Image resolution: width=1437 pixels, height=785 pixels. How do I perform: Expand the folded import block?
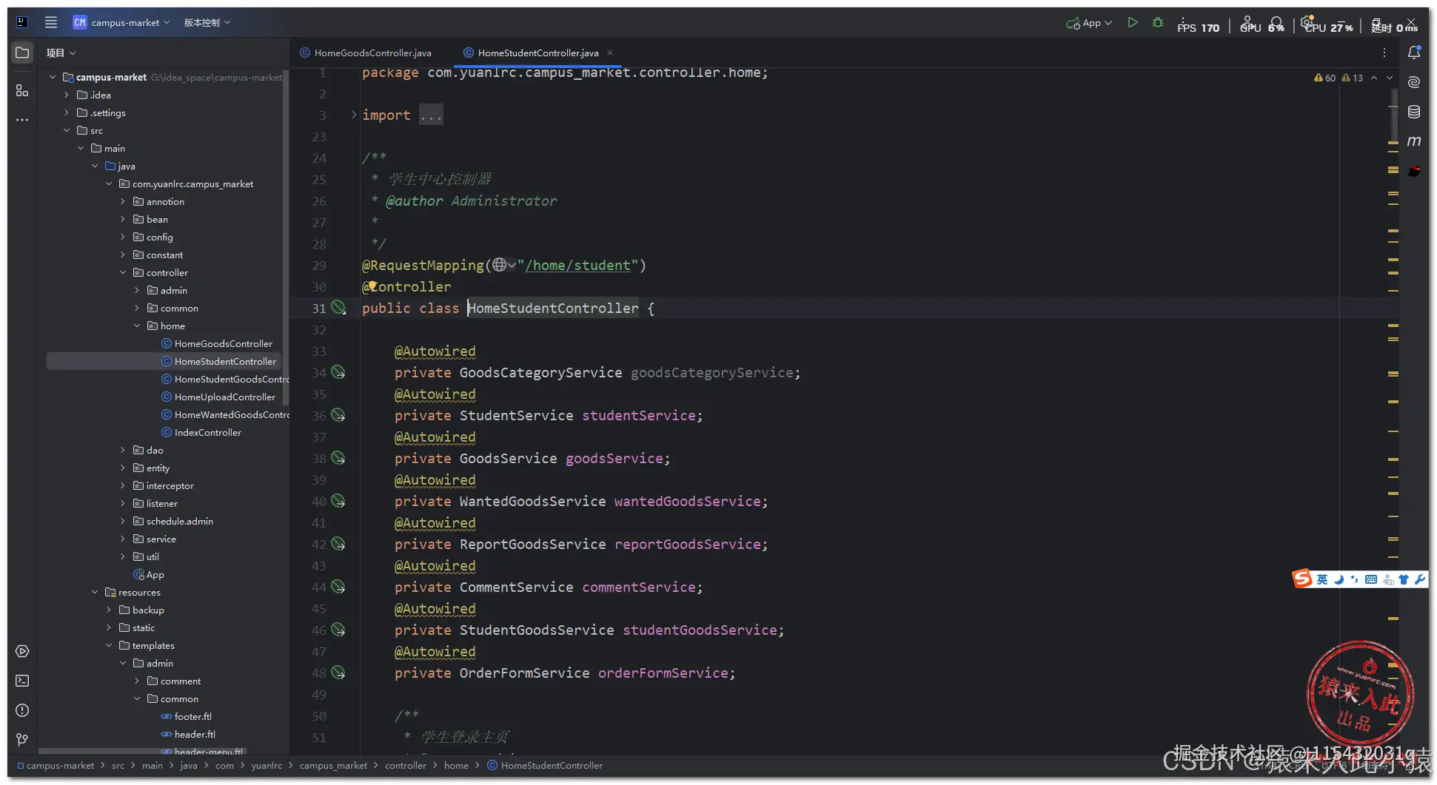pyautogui.click(x=353, y=115)
